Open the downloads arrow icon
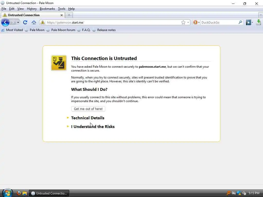The width and height of the screenshot is (263, 197). click(x=259, y=22)
